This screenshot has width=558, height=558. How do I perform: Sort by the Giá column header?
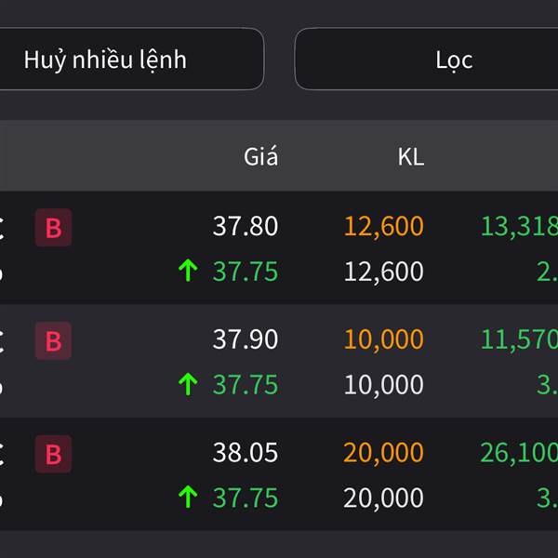260,157
